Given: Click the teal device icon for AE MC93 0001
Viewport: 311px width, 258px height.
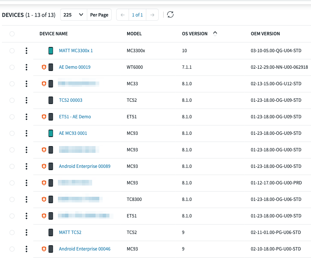Looking at the screenshot, I should (51, 133).
